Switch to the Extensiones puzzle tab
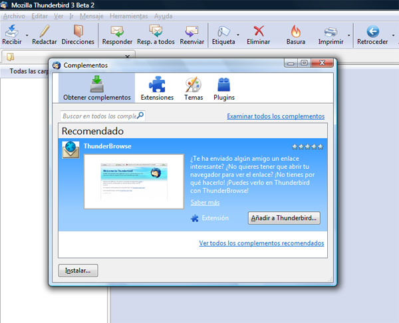The height and width of the screenshot is (323, 399). point(157,88)
